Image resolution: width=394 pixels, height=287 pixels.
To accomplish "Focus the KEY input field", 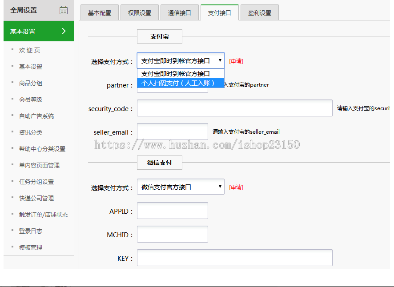I will (x=235, y=258).
